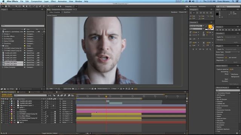
Task: Select the Selection arrow tool
Action: tap(3, 6)
